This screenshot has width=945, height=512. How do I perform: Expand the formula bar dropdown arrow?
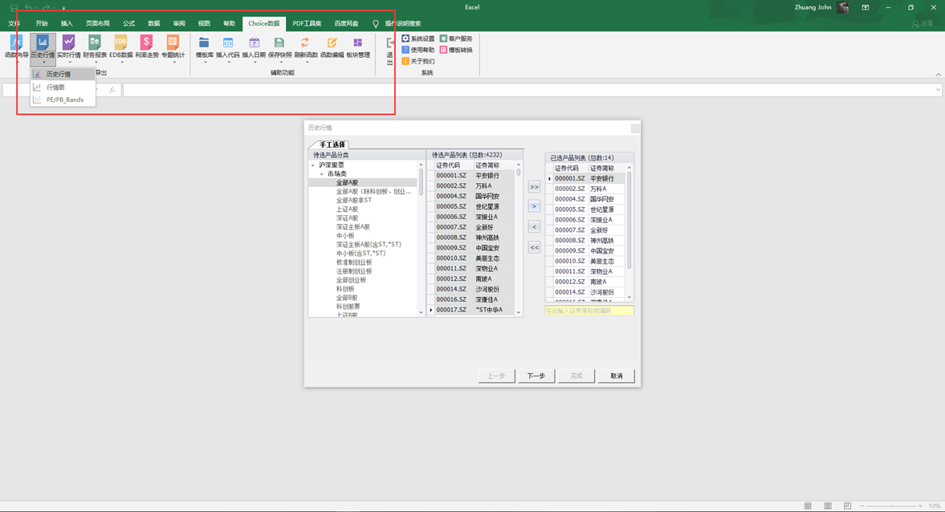[938, 90]
